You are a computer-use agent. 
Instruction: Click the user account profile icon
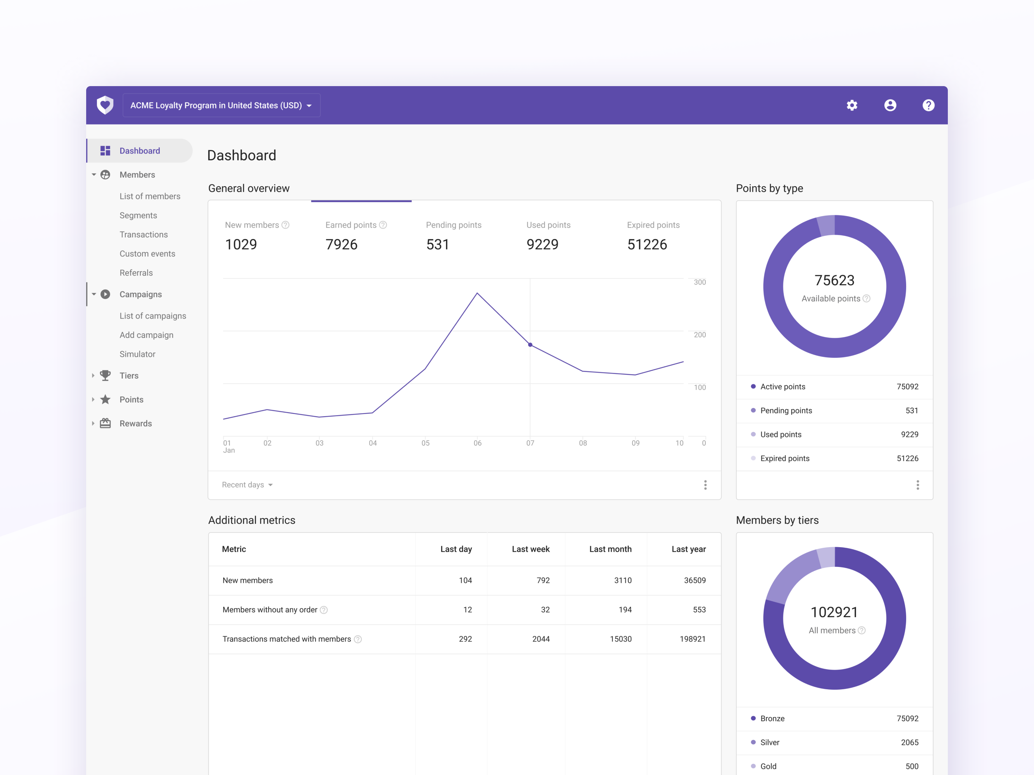(x=890, y=105)
